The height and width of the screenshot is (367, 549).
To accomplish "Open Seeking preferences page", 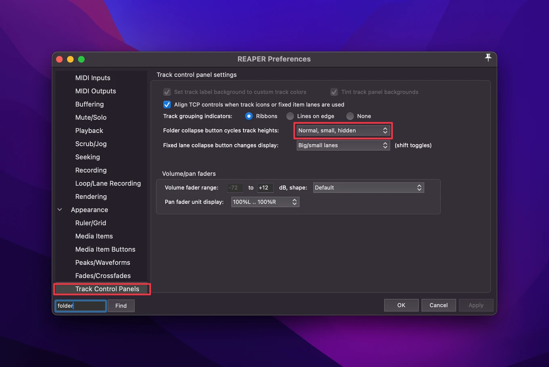I will [x=88, y=157].
